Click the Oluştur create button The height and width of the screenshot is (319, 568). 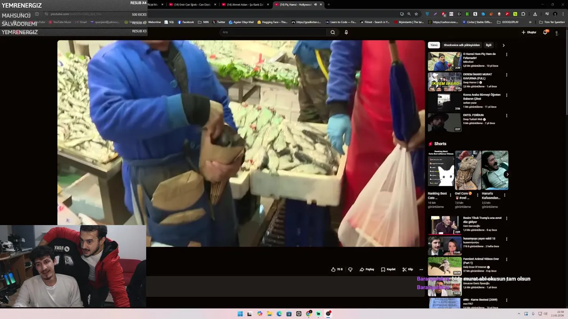coord(529,32)
